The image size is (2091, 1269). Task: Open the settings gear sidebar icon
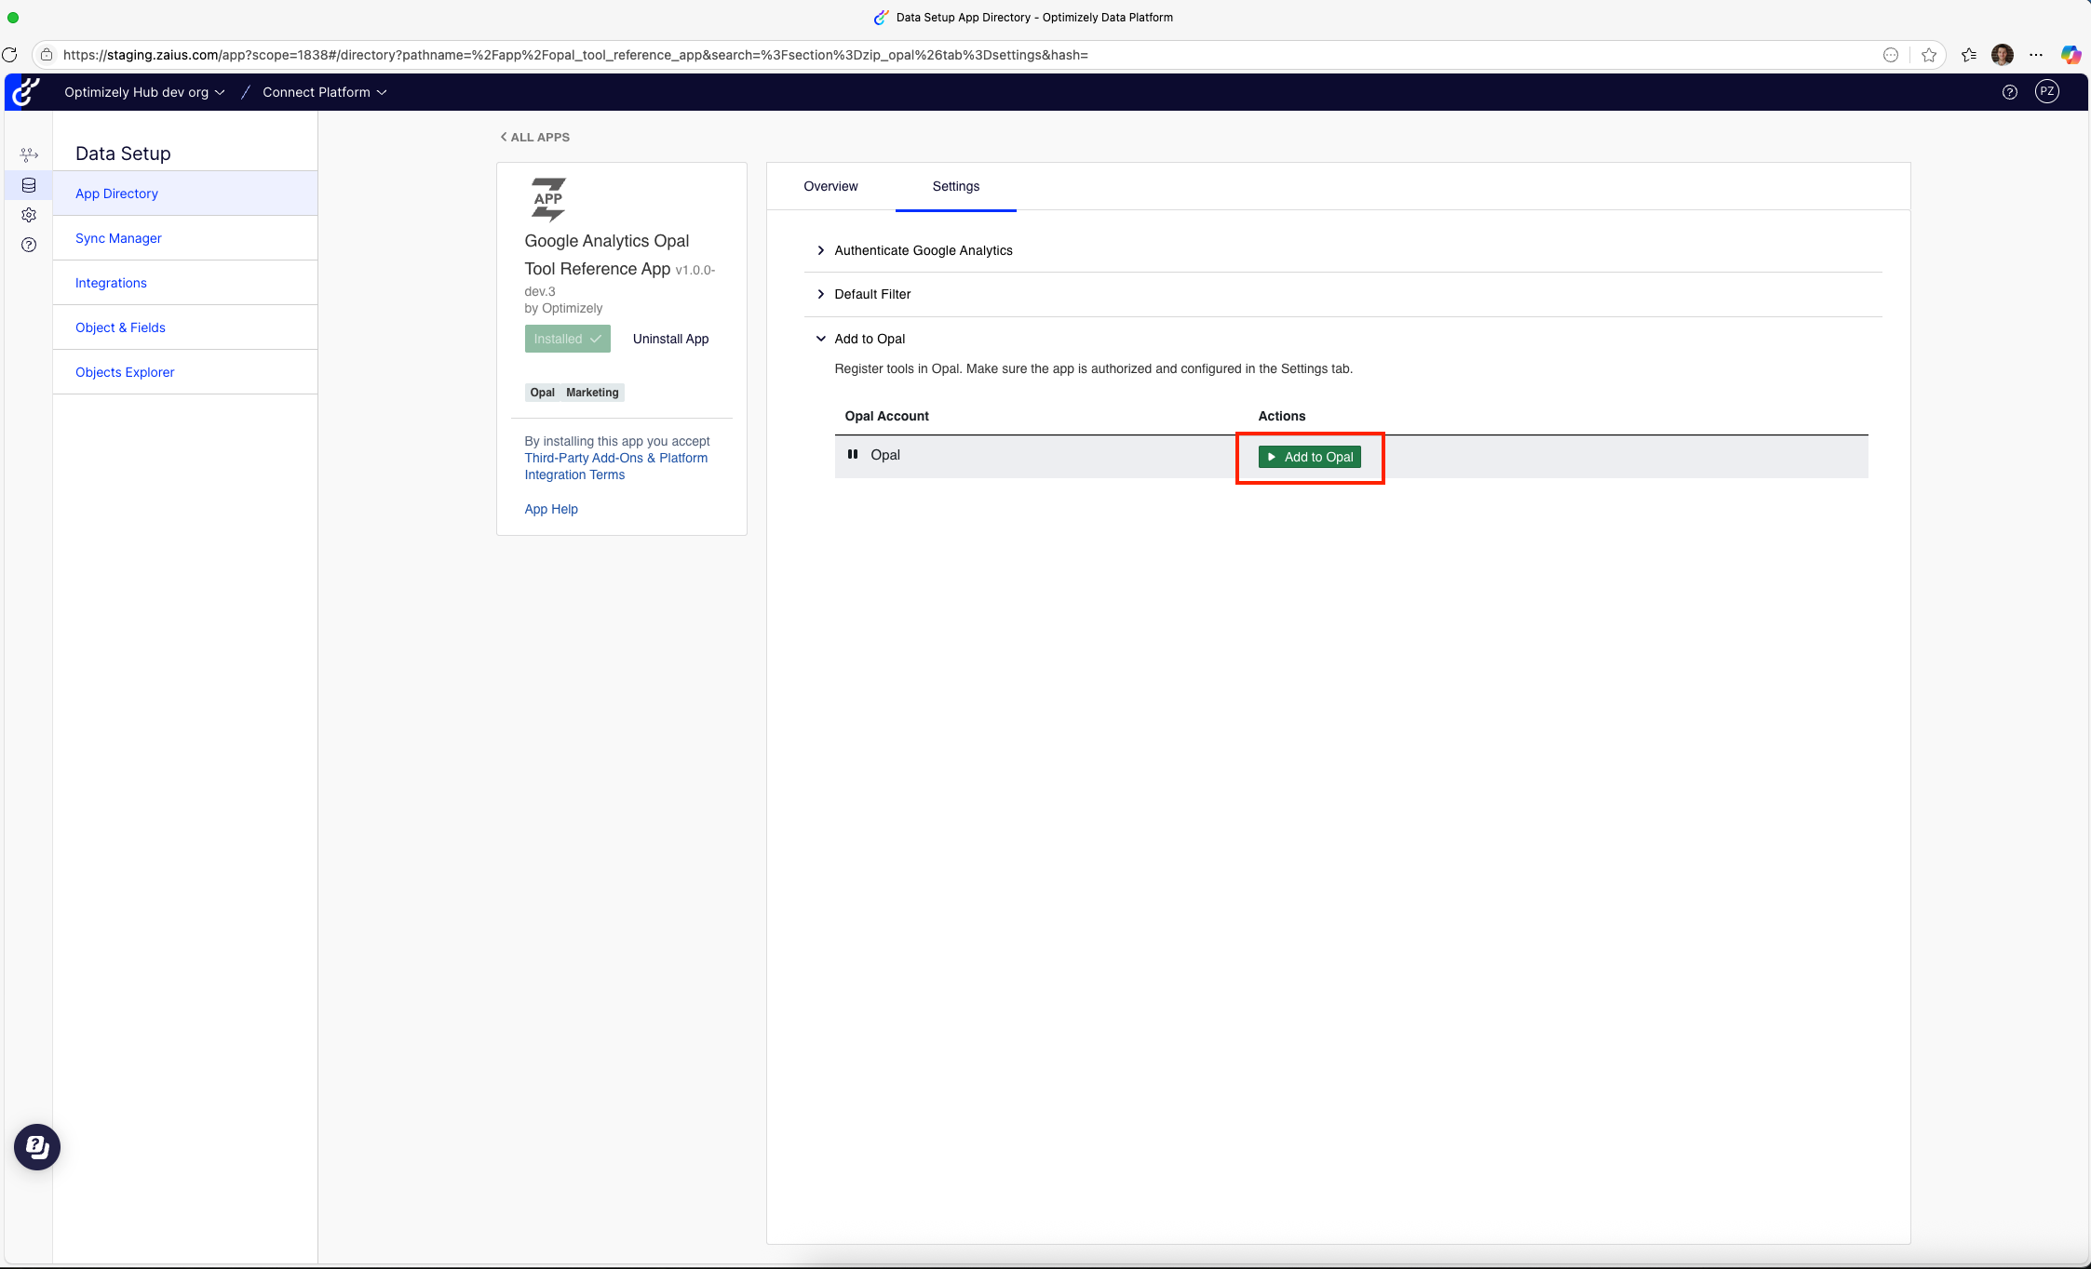[x=29, y=215]
